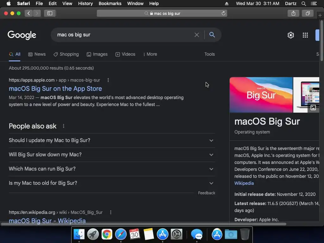Screen dimensions: 324x243
Task: Open Finder from the Dock
Action: click(79, 234)
